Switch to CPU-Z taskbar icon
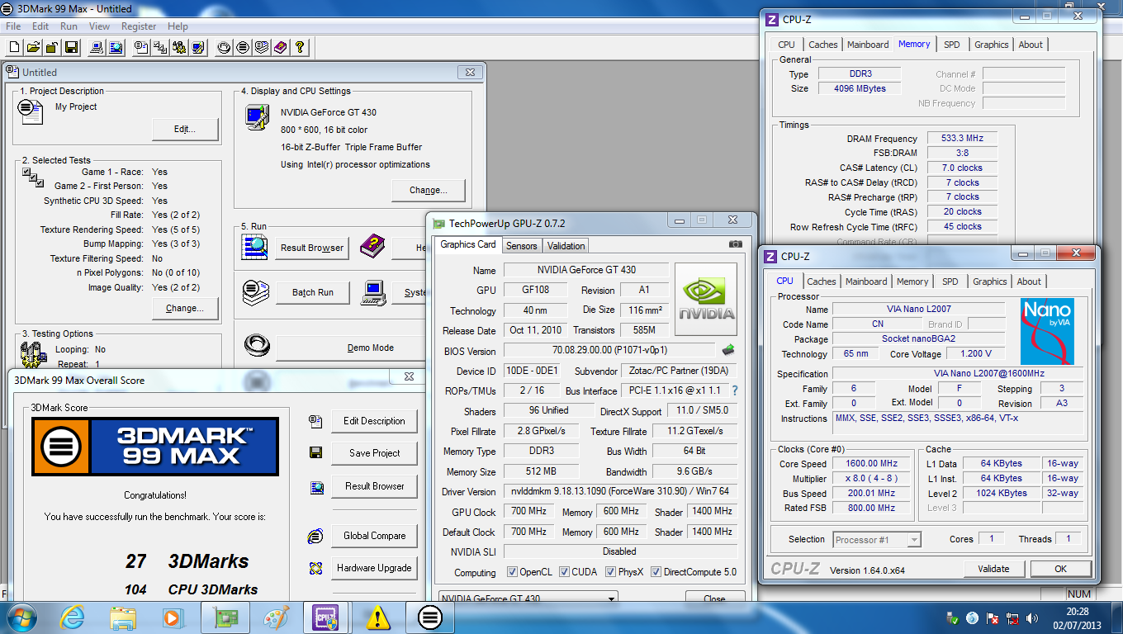 326,617
